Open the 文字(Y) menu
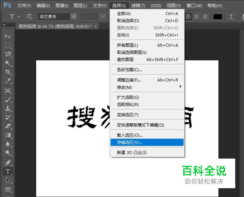 tap(100, 6)
